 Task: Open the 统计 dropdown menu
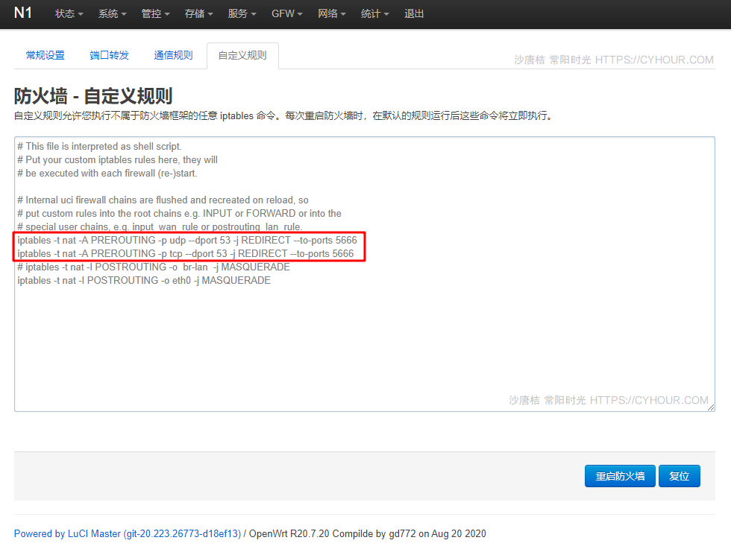[374, 14]
